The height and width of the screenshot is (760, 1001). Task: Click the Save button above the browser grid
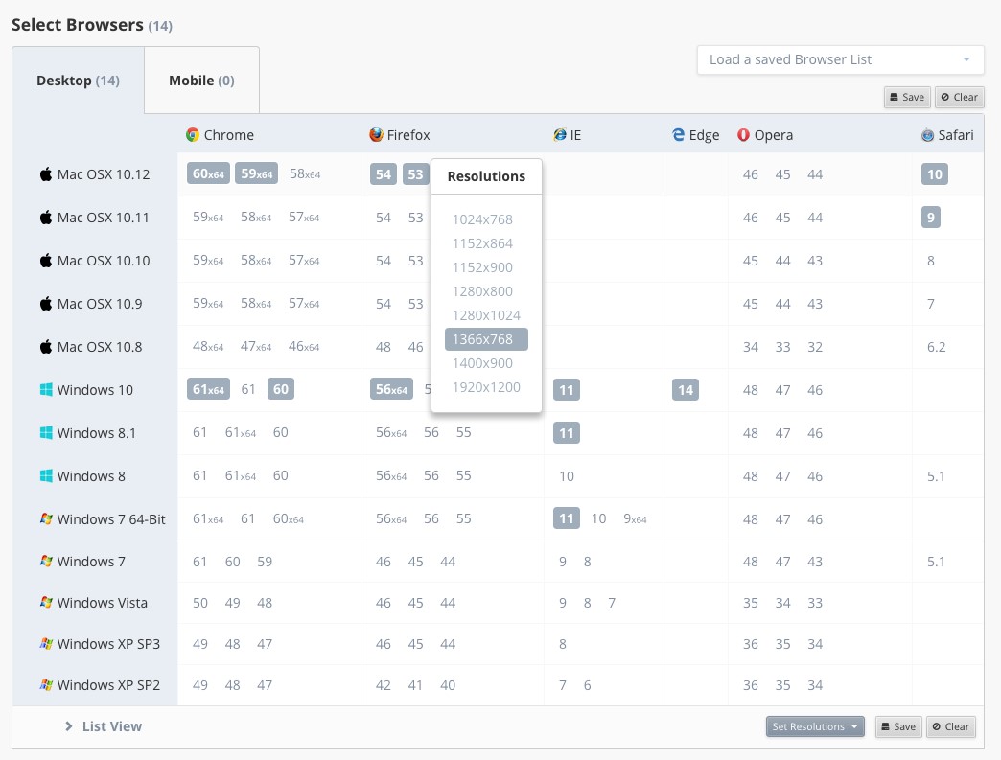pos(906,97)
